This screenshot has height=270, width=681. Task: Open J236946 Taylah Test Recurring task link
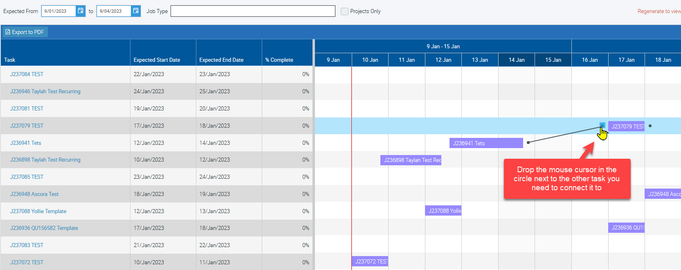click(45, 91)
